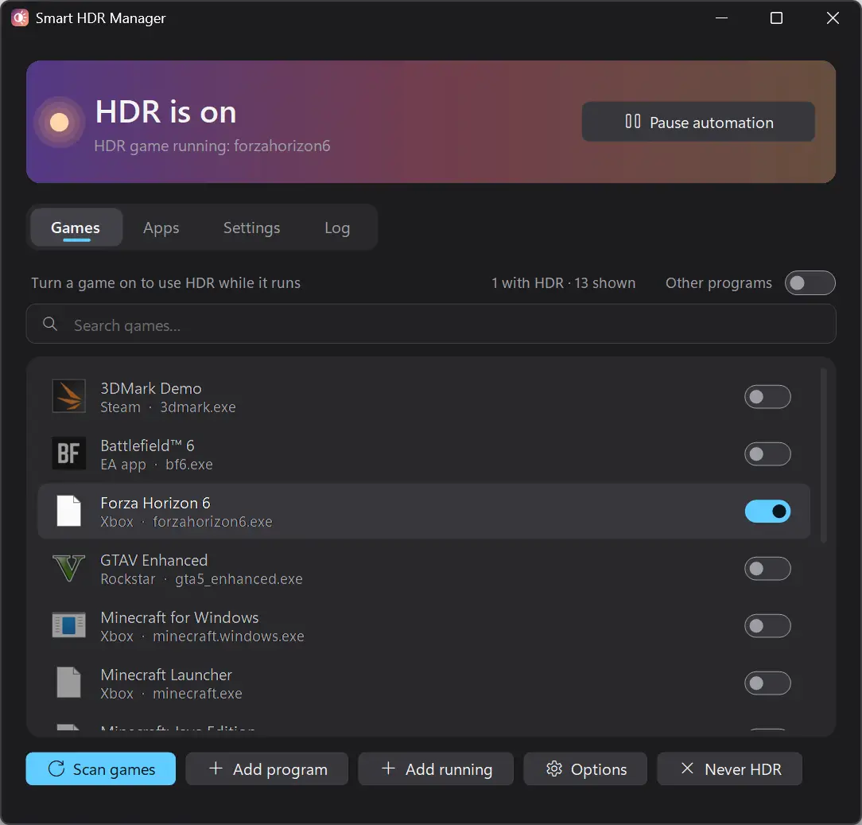
Task: Click the 3DMark Demo game icon
Action: (x=68, y=396)
